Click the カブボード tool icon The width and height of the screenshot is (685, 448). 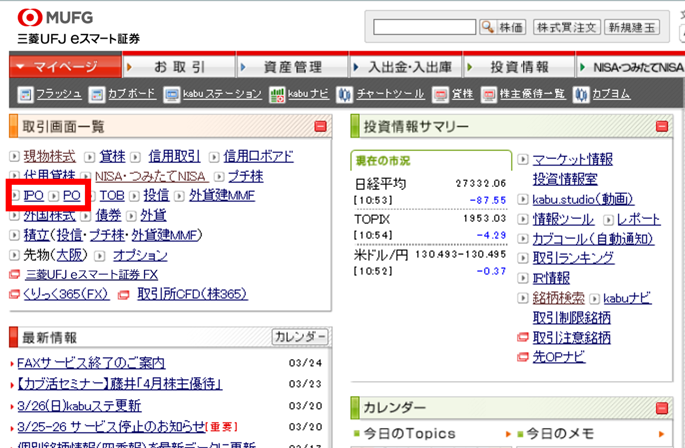point(96,94)
